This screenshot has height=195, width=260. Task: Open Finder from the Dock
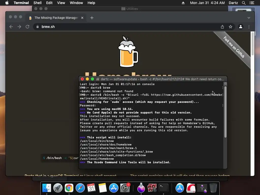47,188
